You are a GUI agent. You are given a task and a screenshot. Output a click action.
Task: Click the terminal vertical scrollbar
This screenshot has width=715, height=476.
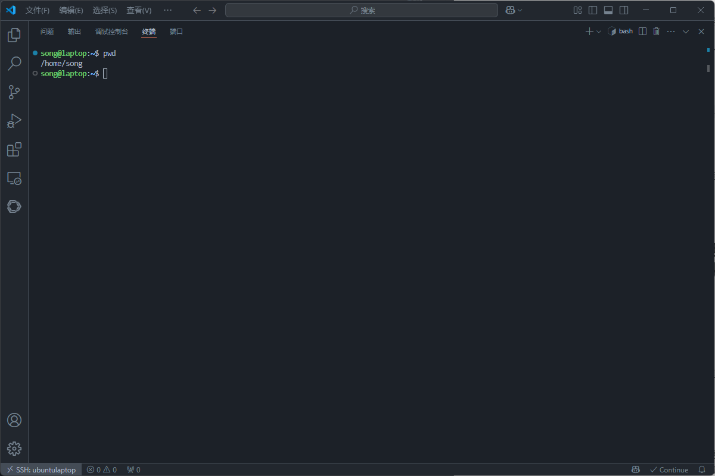[x=708, y=68]
